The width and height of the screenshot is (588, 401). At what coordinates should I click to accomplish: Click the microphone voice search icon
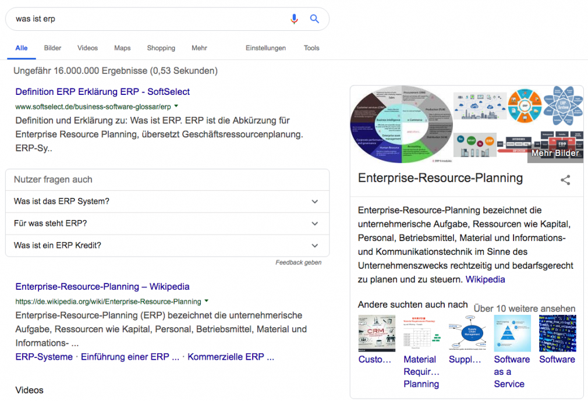point(295,19)
